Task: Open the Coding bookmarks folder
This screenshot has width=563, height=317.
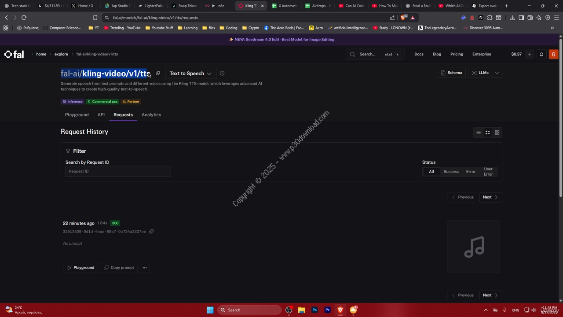Action: click(x=228, y=28)
